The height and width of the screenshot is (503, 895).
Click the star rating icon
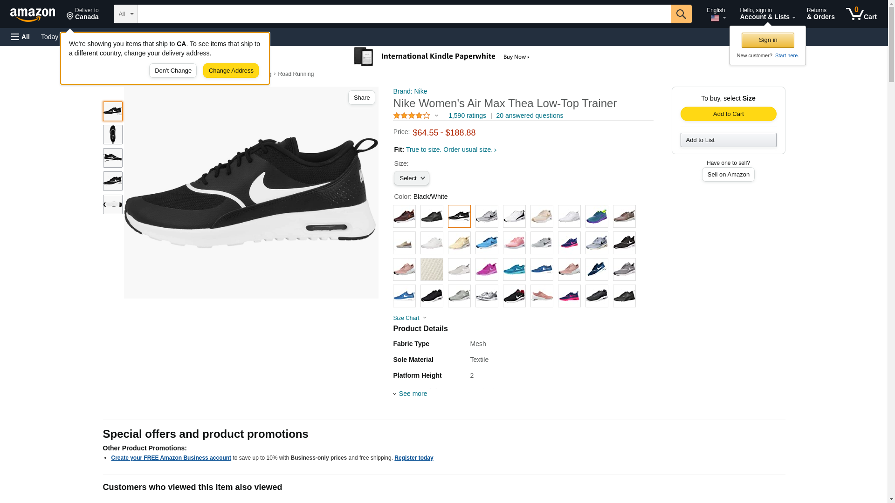412,116
